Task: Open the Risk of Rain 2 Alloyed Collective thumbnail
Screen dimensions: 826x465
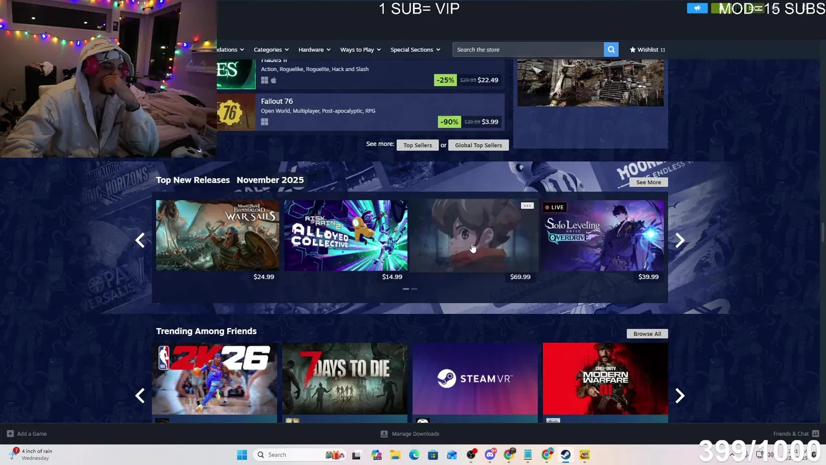Action: pos(346,235)
